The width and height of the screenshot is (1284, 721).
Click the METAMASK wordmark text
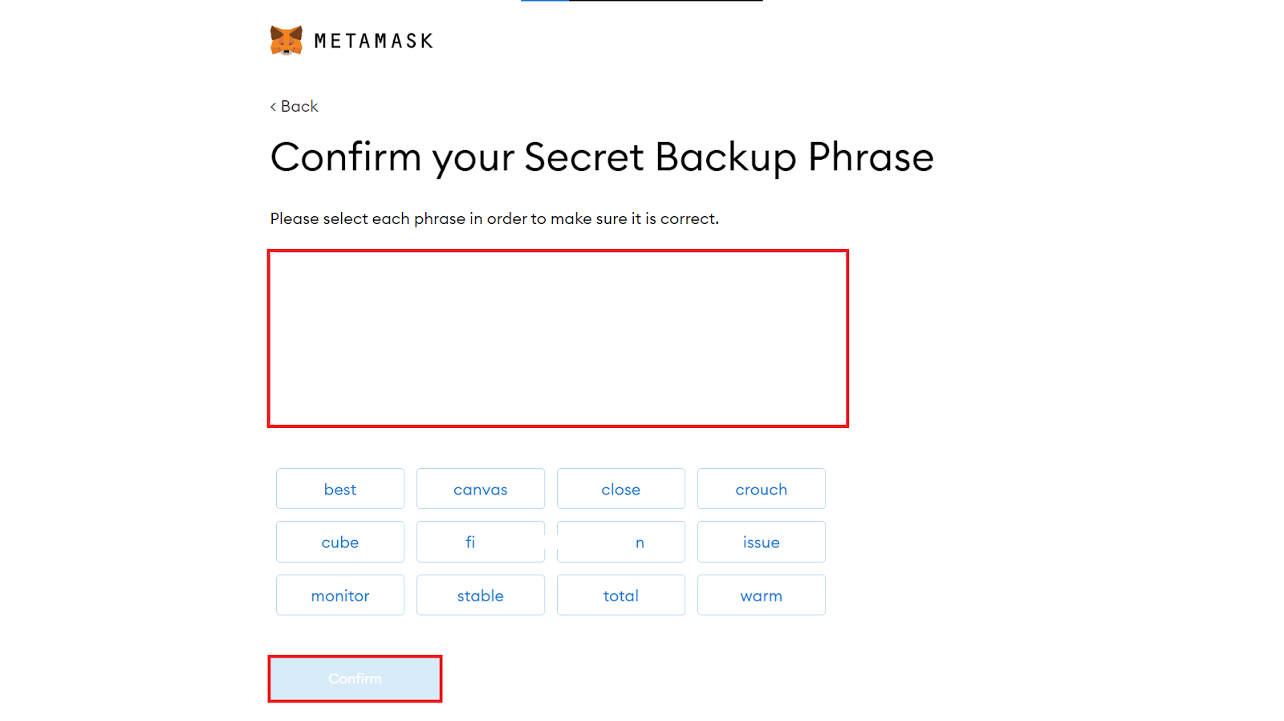coord(373,41)
